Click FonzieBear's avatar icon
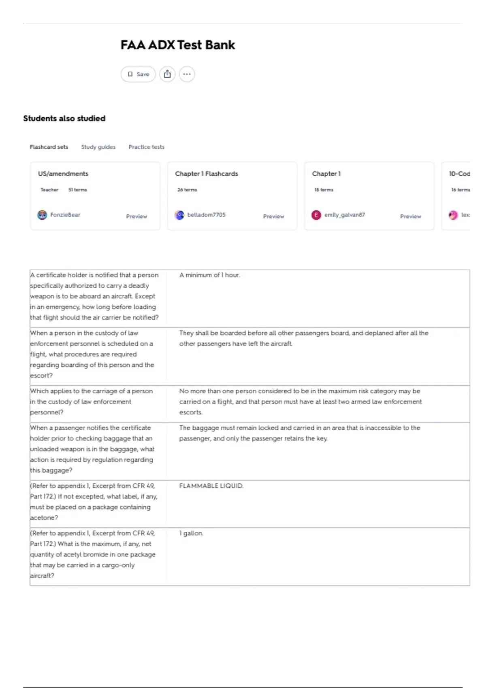 [42, 215]
